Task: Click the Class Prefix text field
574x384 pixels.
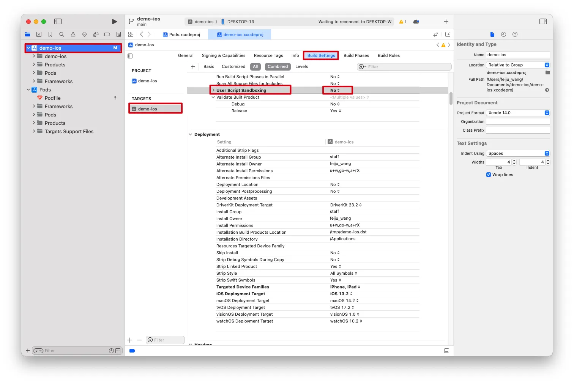Action: (x=518, y=130)
